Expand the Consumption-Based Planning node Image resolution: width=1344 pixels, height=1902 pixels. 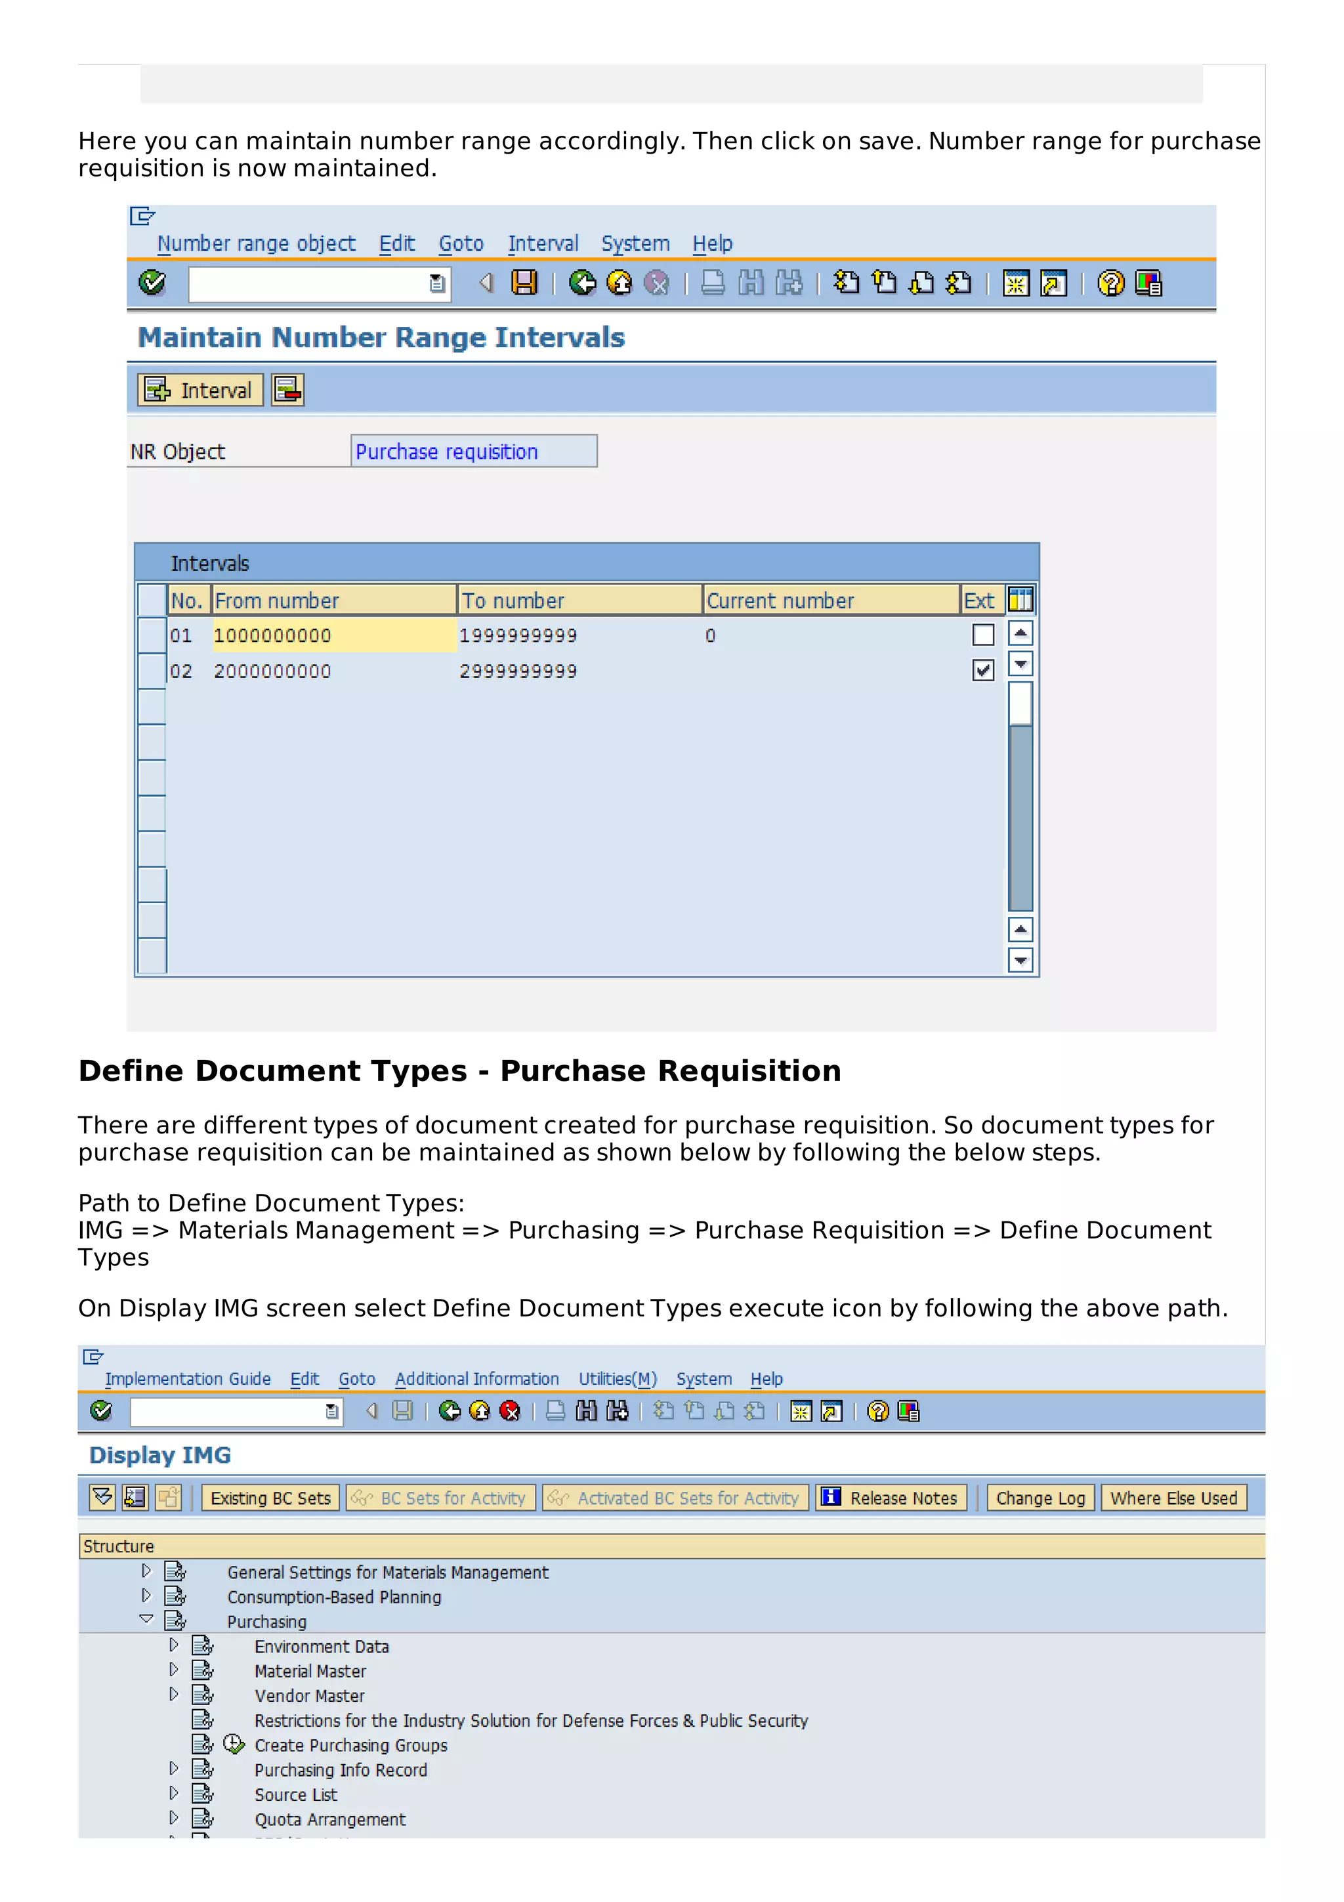pos(146,1596)
